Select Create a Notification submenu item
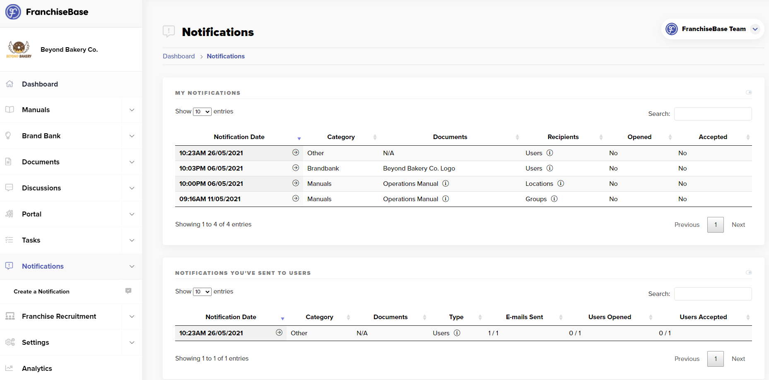769x380 pixels. pyautogui.click(x=41, y=291)
